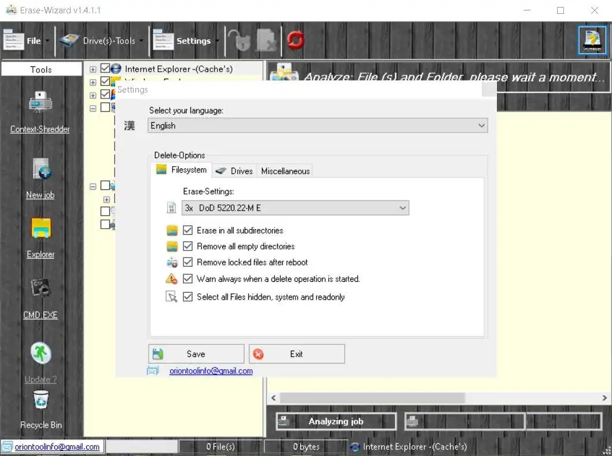This screenshot has height=456, width=612.
Task: Click the scrollbar right arrow
Action: point(604,398)
